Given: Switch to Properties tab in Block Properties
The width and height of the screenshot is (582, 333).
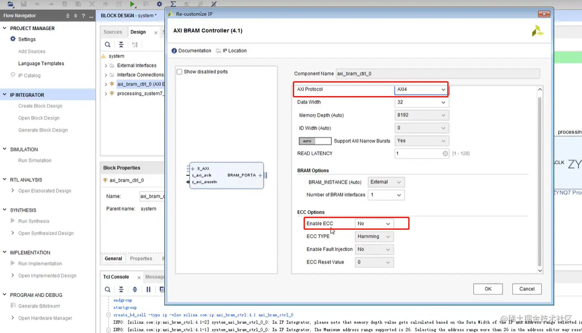Looking at the screenshot, I should click(x=141, y=259).
